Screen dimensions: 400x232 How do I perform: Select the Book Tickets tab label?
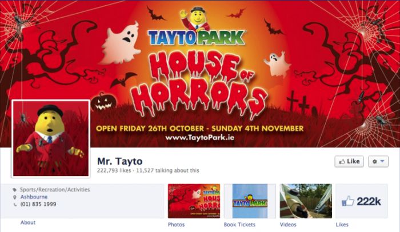click(239, 225)
